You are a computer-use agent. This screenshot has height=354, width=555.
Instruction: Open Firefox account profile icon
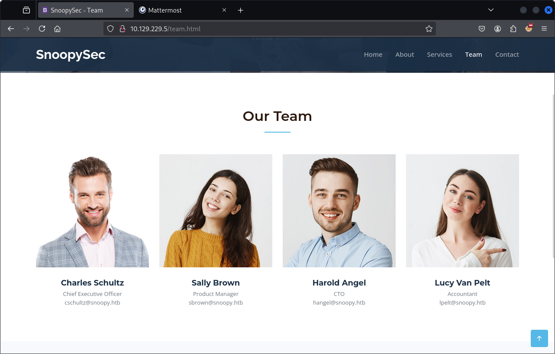click(497, 29)
